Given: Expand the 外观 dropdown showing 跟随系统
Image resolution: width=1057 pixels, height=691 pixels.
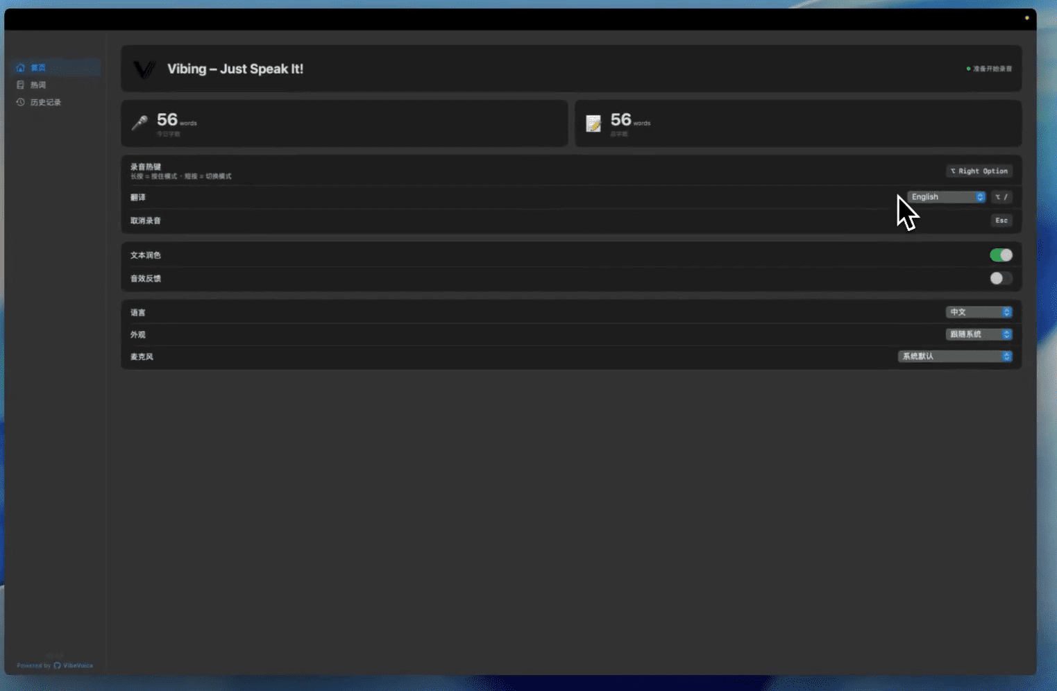Looking at the screenshot, I should 979,334.
